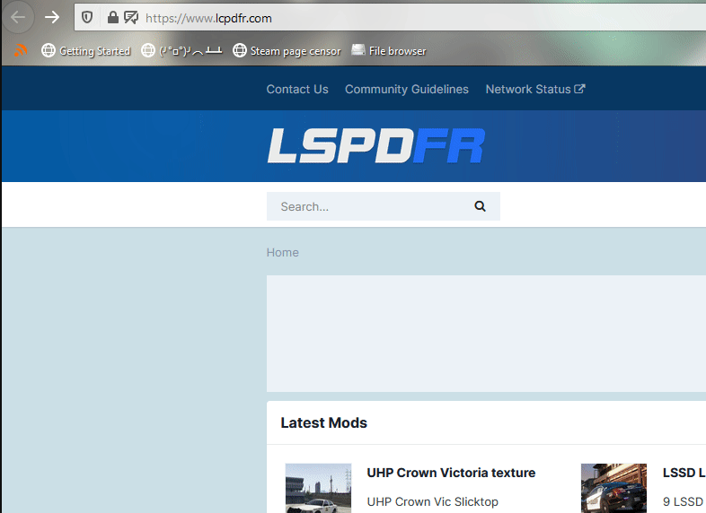The width and height of the screenshot is (706, 513).
Task: Click the UHP Crown Vic Slicktop description
Action: click(432, 501)
